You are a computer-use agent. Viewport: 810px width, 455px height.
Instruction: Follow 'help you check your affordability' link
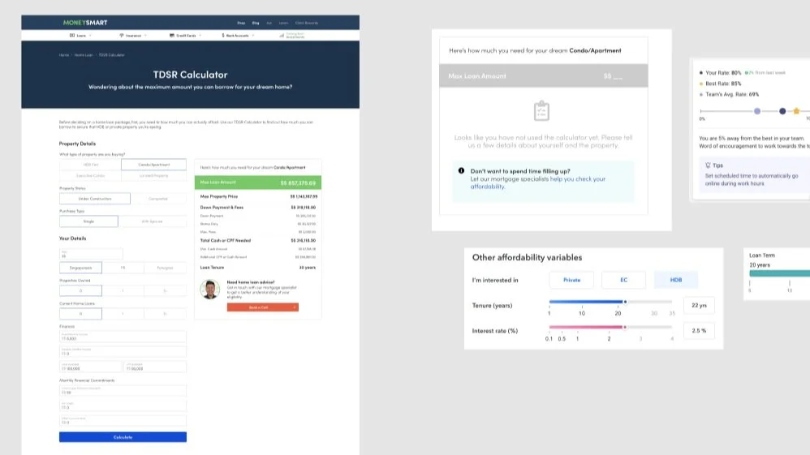click(x=538, y=182)
